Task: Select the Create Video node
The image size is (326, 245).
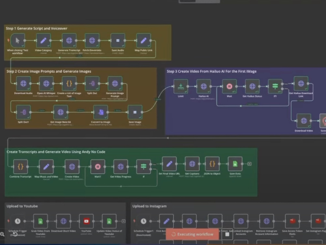Action: [72, 167]
